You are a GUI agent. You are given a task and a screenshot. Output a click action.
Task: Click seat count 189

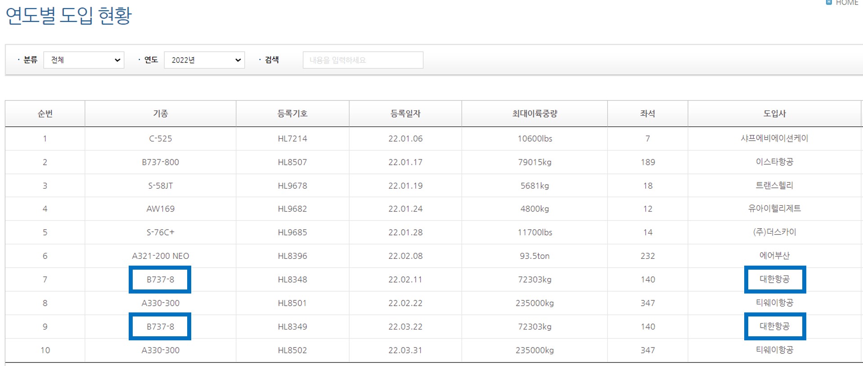point(647,162)
